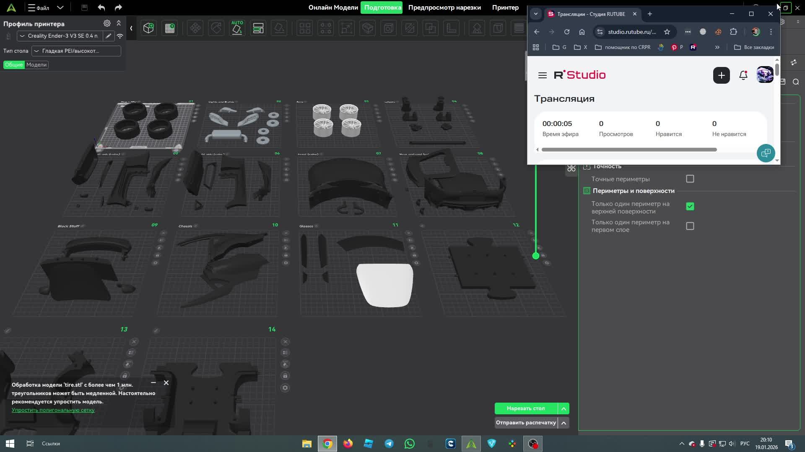Bookmark the page with star icon
Image resolution: width=805 pixels, height=452 pixels.
(667, 32)
